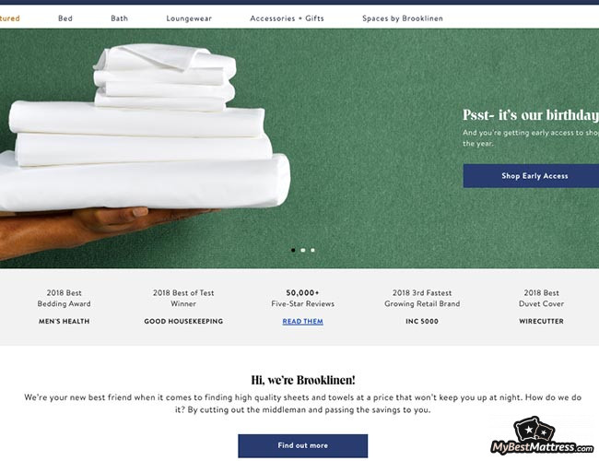
Task: Open the Bath menu item
Action: 120,18
